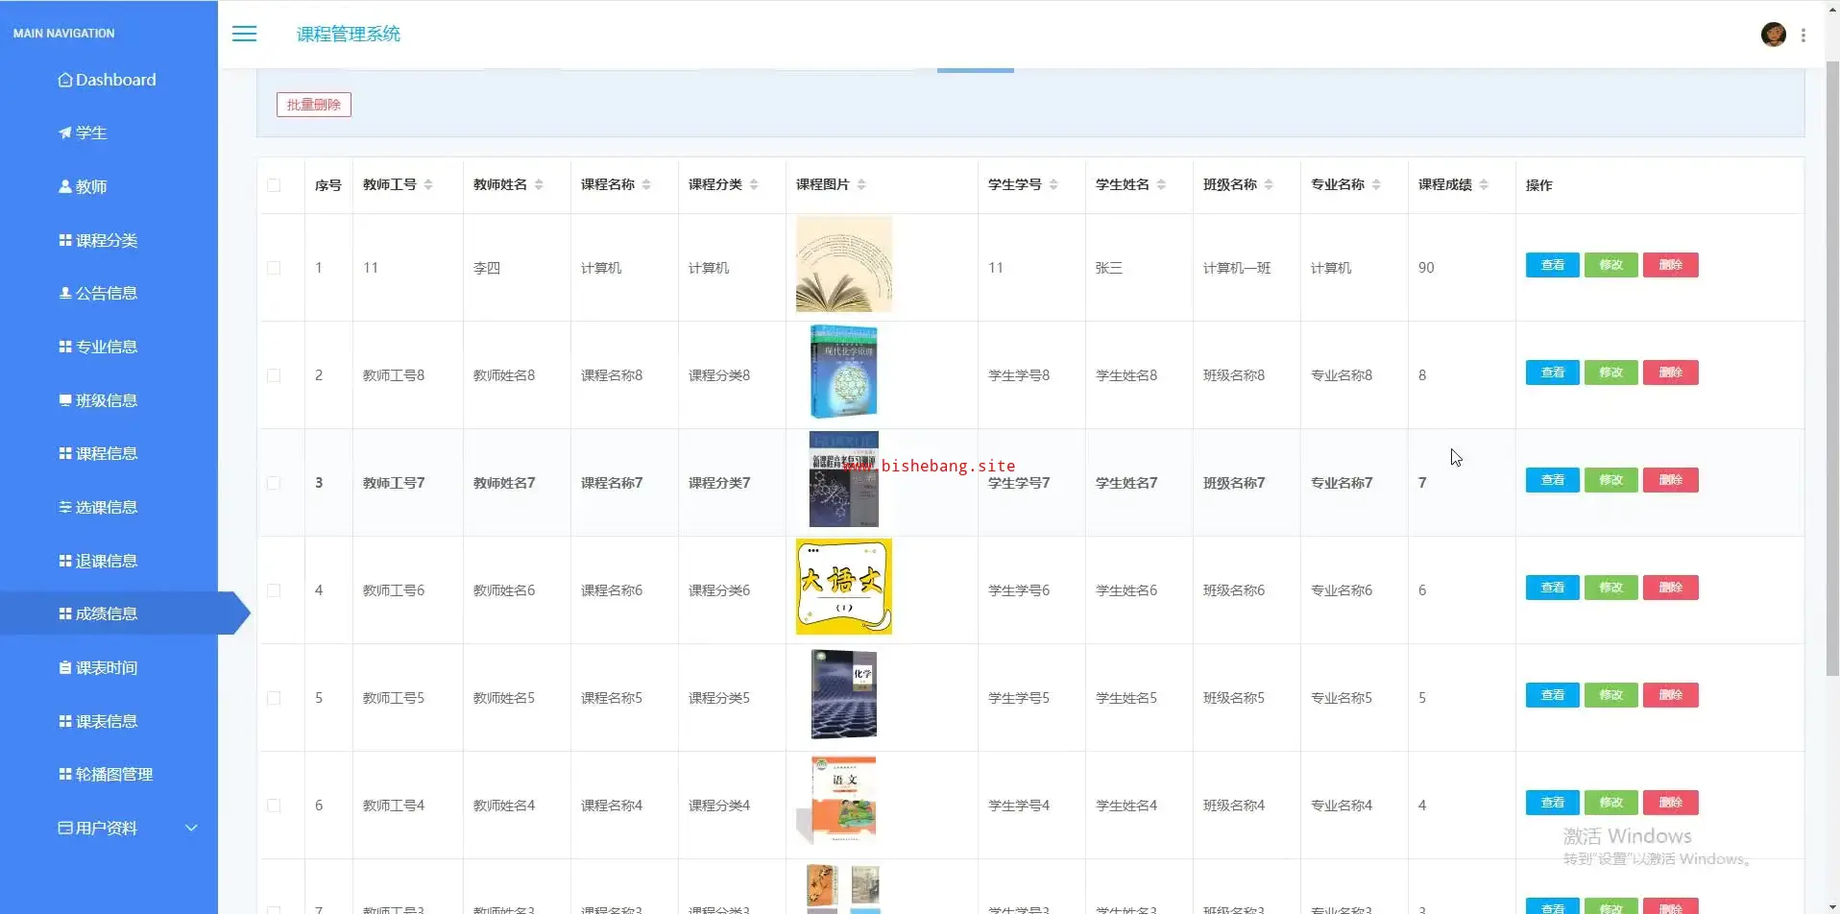Click the 教师 person icon
The width and height of the screenshot is (1840, 914).
[x=65, y=186]
